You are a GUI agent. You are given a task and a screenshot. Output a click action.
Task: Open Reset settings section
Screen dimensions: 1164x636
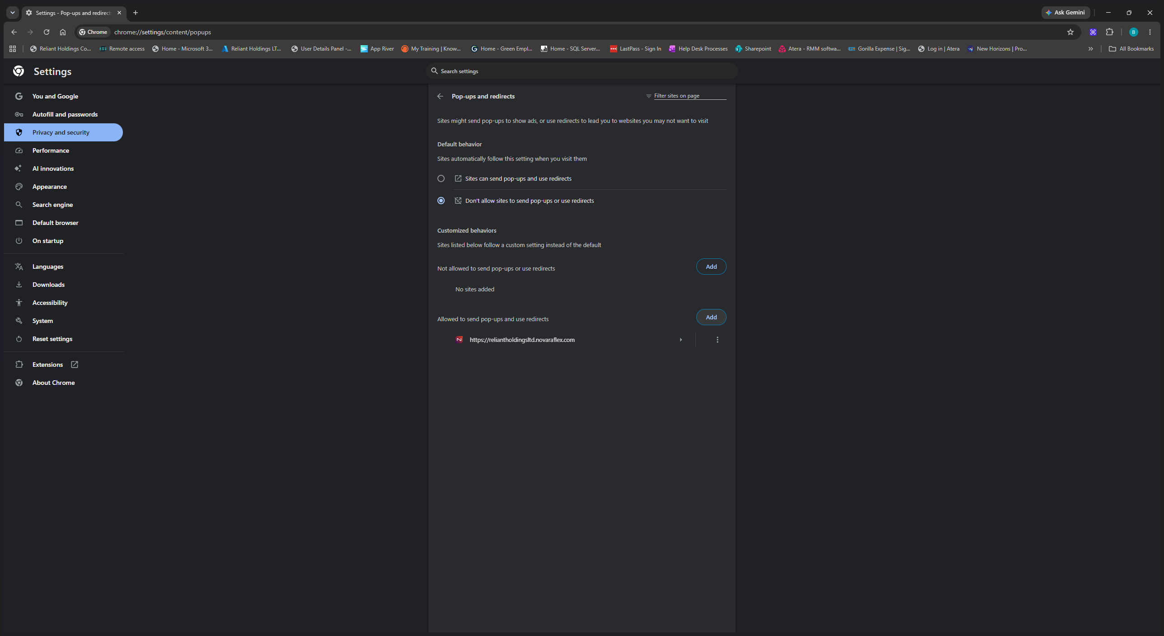(63, 339)
